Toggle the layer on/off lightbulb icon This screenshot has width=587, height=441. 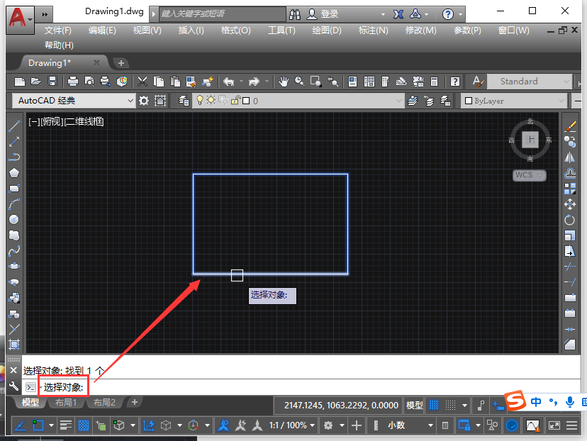pyautogui.click(x=200, y=100)
